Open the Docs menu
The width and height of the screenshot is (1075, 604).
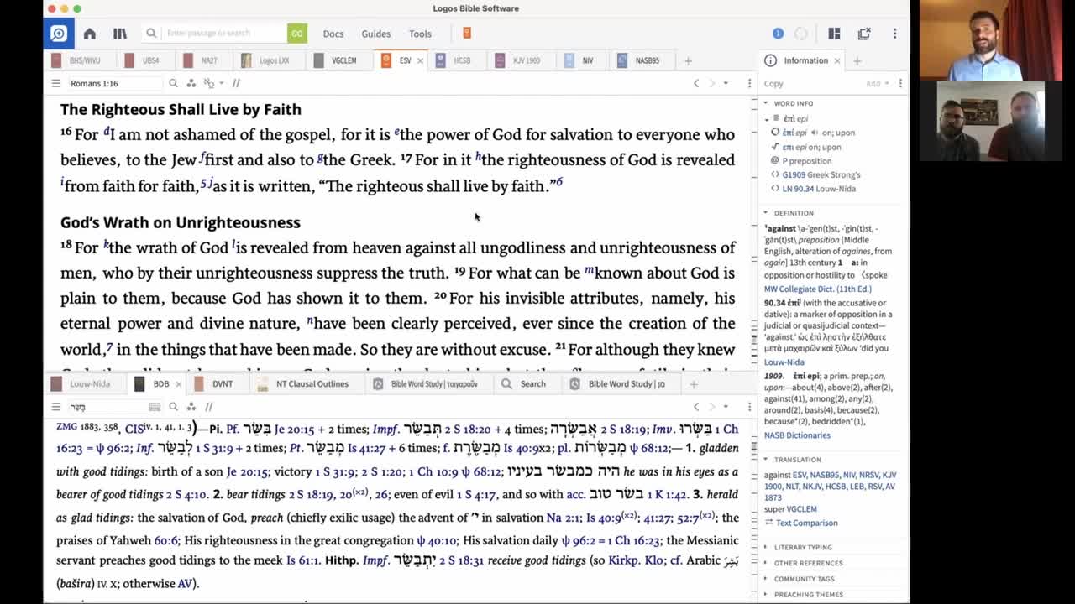tap(333, 34)
